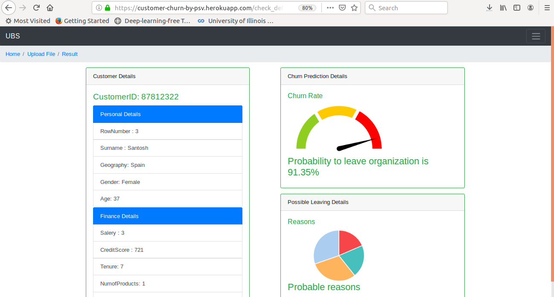Bookmark this page with the star icon
Viewport: 554px width, 297px height.
click(x=354, y=8)
